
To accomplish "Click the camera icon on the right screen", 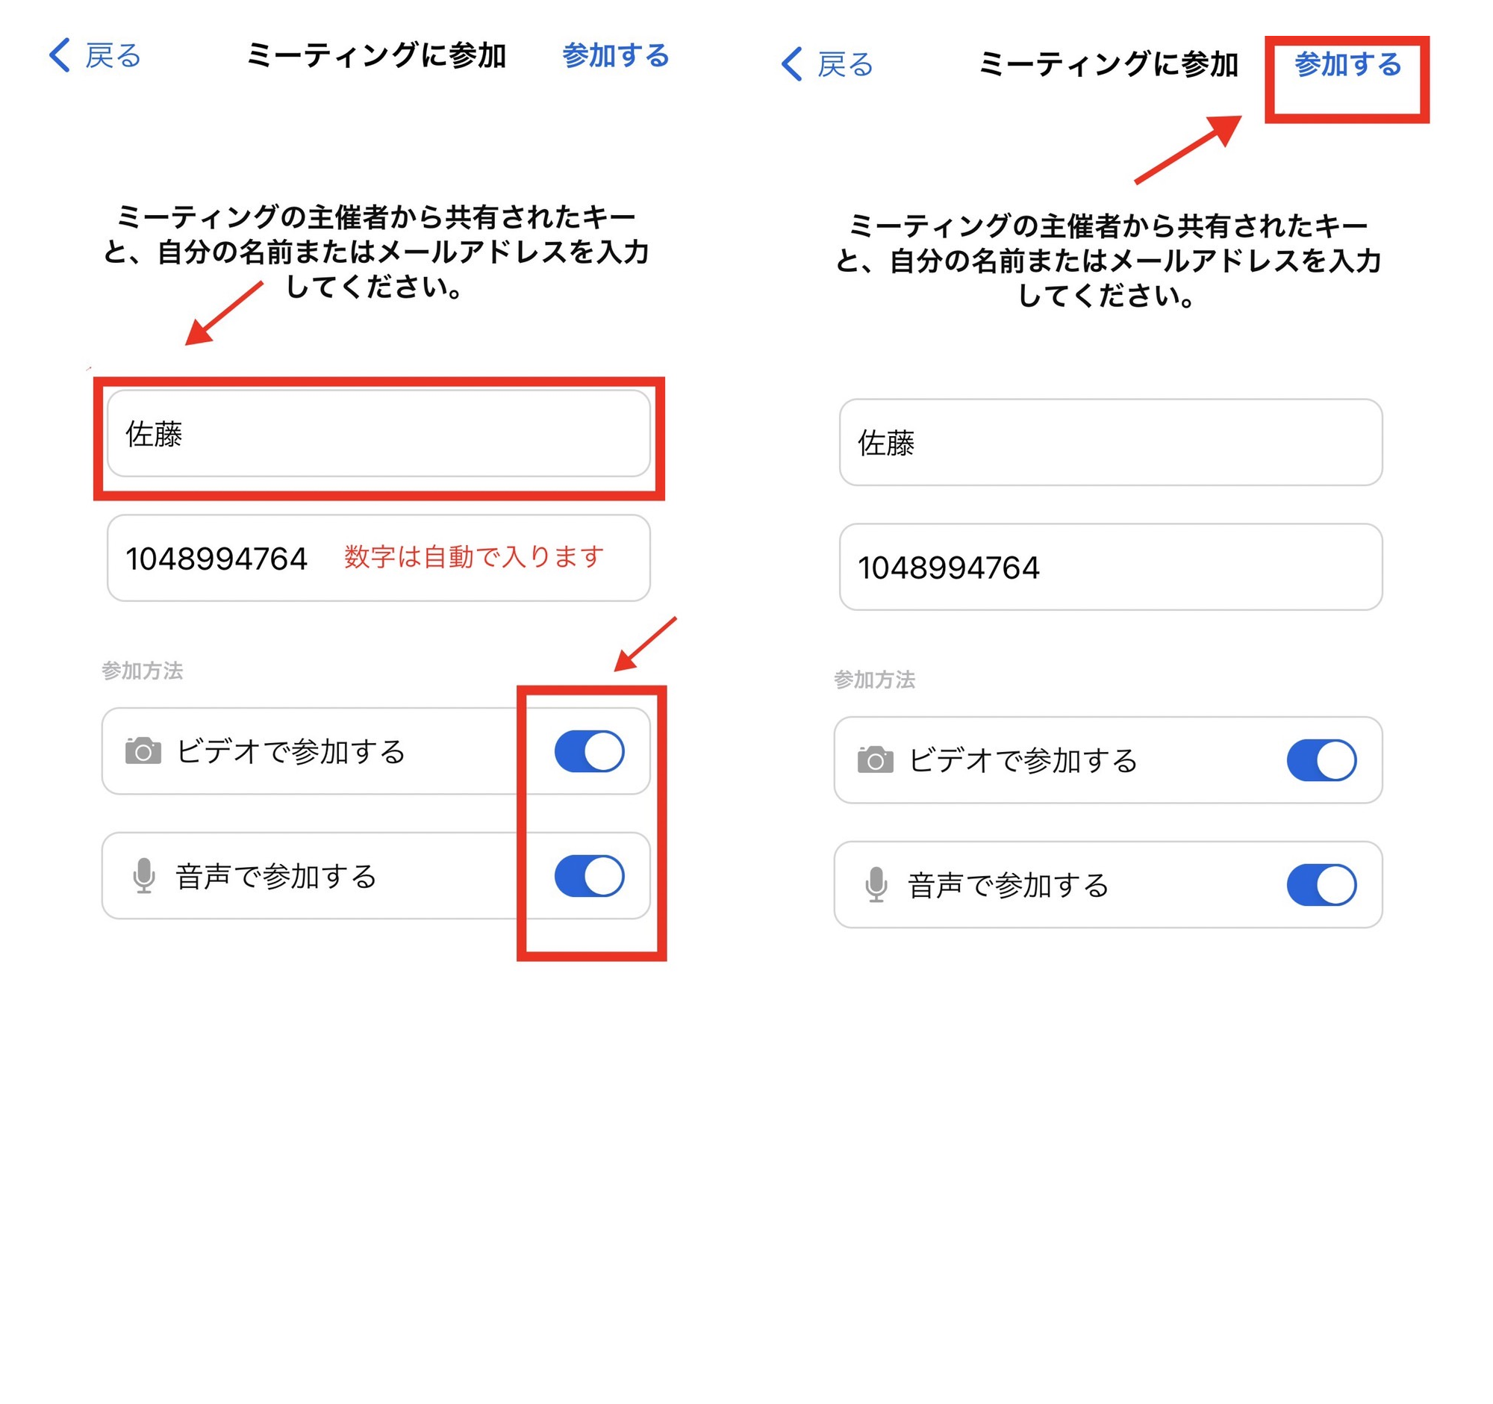I will (876, 760).
